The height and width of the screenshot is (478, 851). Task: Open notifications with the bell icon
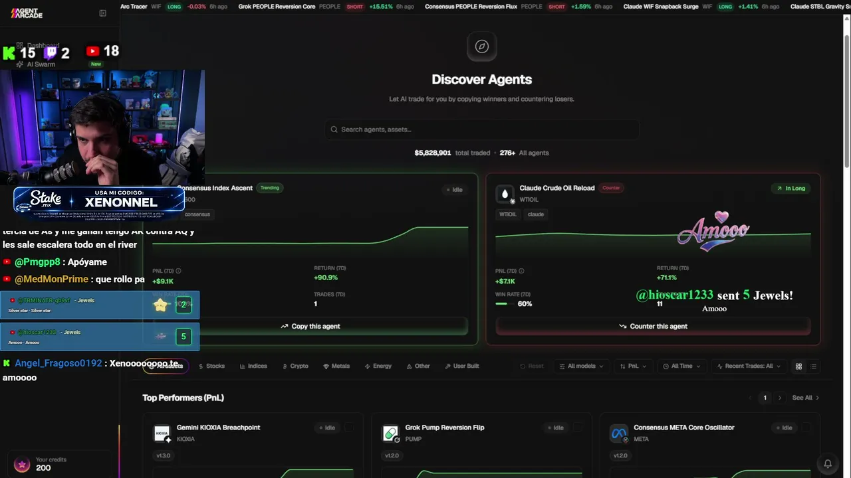[828, 463]
